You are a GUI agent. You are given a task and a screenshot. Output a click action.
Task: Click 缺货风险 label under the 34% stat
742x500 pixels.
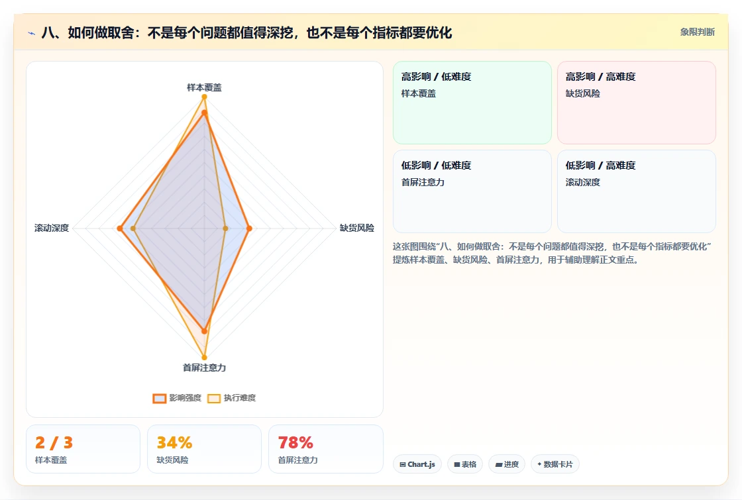tap(172, 460)
